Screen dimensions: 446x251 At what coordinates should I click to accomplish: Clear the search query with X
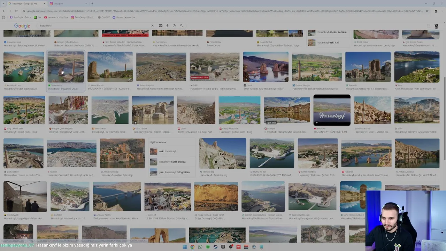[x=152, y=25]
